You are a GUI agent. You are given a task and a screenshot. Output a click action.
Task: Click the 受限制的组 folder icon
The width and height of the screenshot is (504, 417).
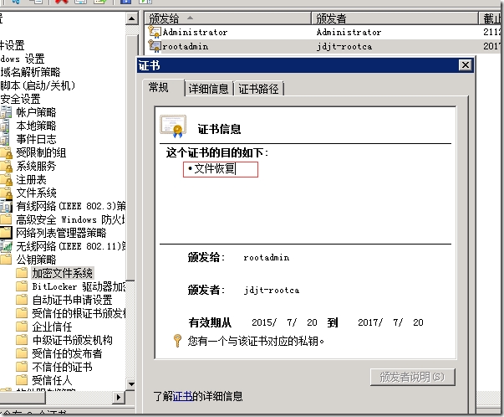coord(6,152)
